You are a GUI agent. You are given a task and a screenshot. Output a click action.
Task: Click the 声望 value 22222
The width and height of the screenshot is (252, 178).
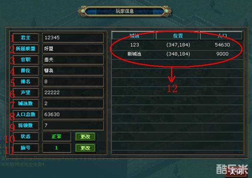pos(73,93)
